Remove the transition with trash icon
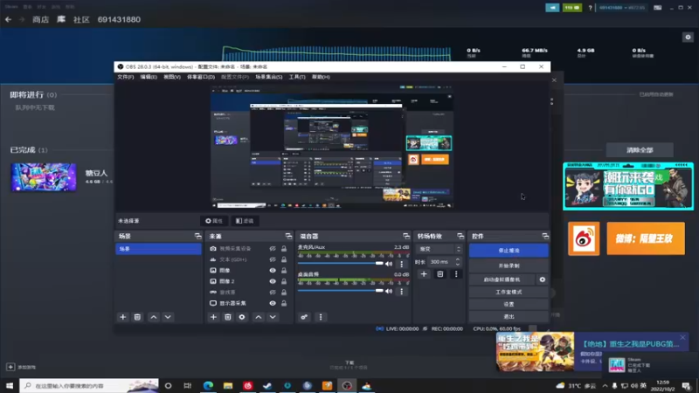This screenshot has height=393, width=699. pyautogui.click(x=440, y=274)
